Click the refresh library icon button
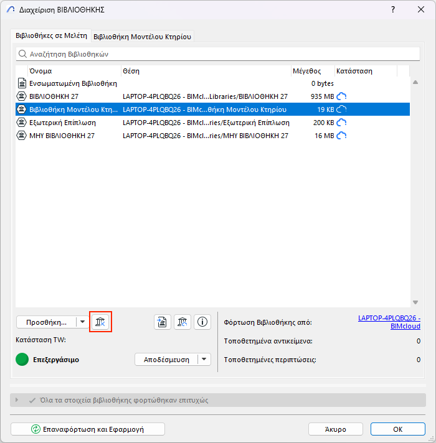Viewport: 436px width, 443px height. click(x=182, y=322)
